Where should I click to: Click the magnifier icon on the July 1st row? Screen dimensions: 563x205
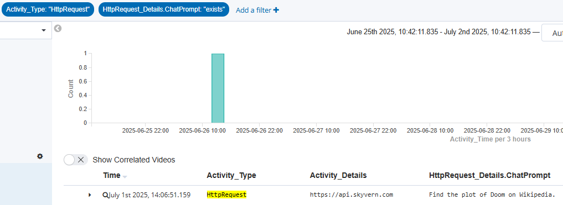click(105, 195)
